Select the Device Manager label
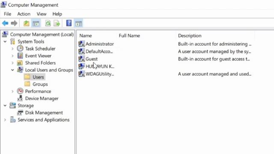 tap(42, 98)
